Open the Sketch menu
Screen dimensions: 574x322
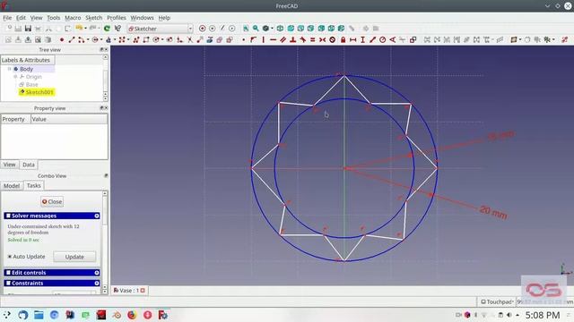coord(93,18)
